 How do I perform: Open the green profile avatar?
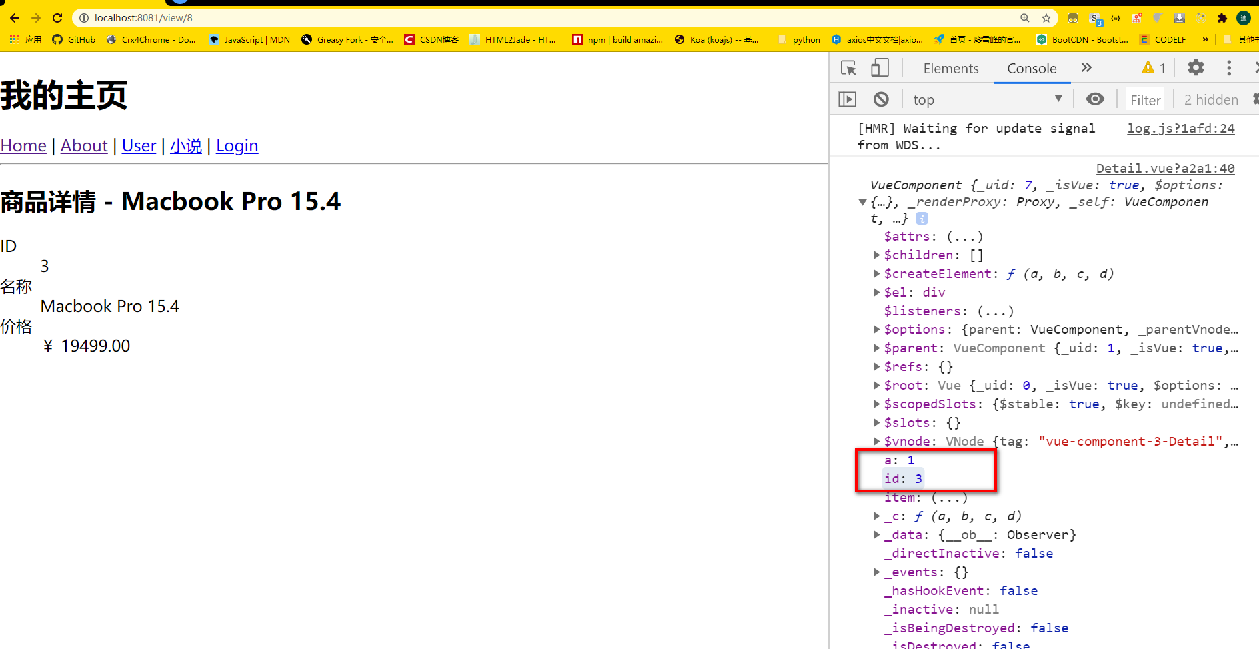[x=1244, y=18]
